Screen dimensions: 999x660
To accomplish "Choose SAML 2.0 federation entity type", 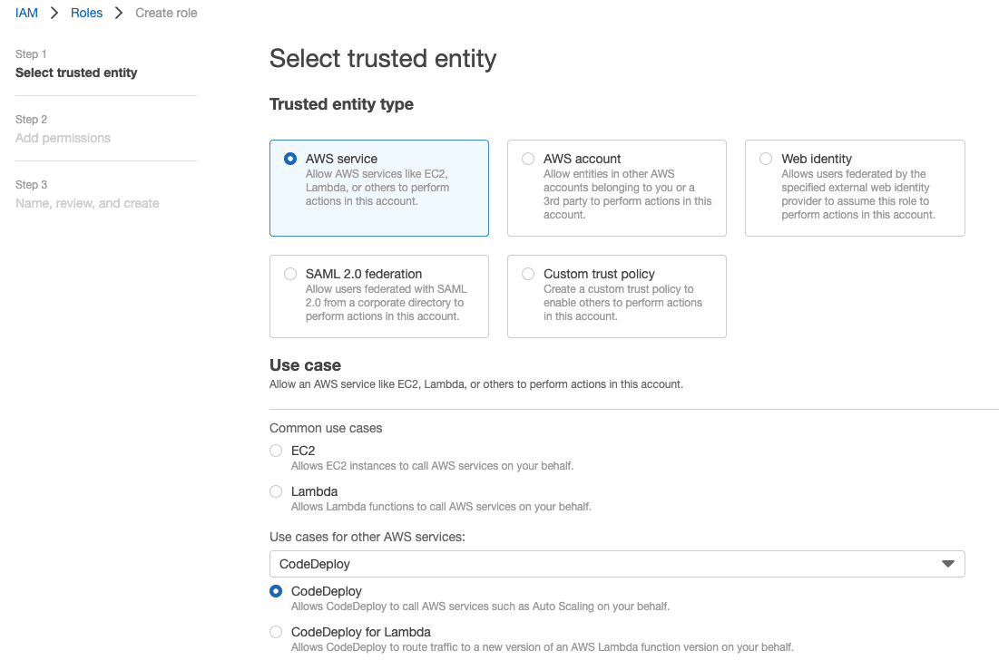I will [290, 273].
